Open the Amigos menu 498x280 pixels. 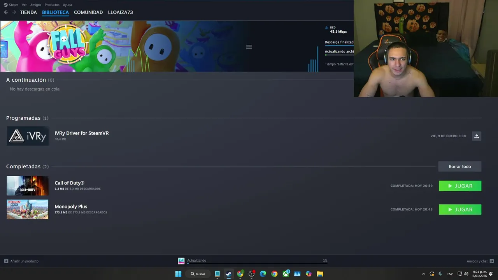point(35,5)
